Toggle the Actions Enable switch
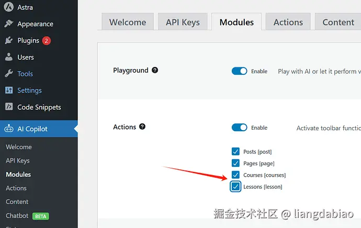Screen dimensions: 361x228 239,128
